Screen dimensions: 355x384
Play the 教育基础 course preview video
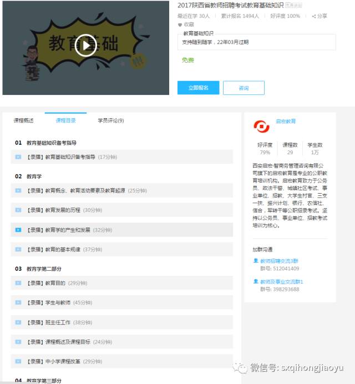(85, 46)
